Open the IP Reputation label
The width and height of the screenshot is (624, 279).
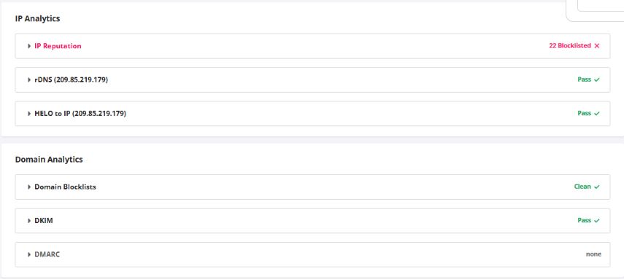[x=58, y=46]
